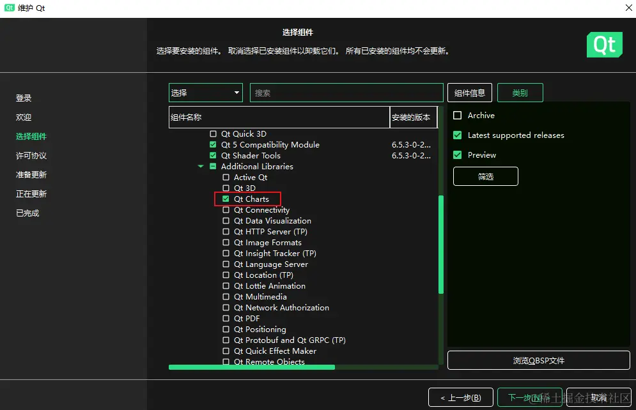The image size is (636, 410).
Task: Check Qt Language Server
Action: 226,264
